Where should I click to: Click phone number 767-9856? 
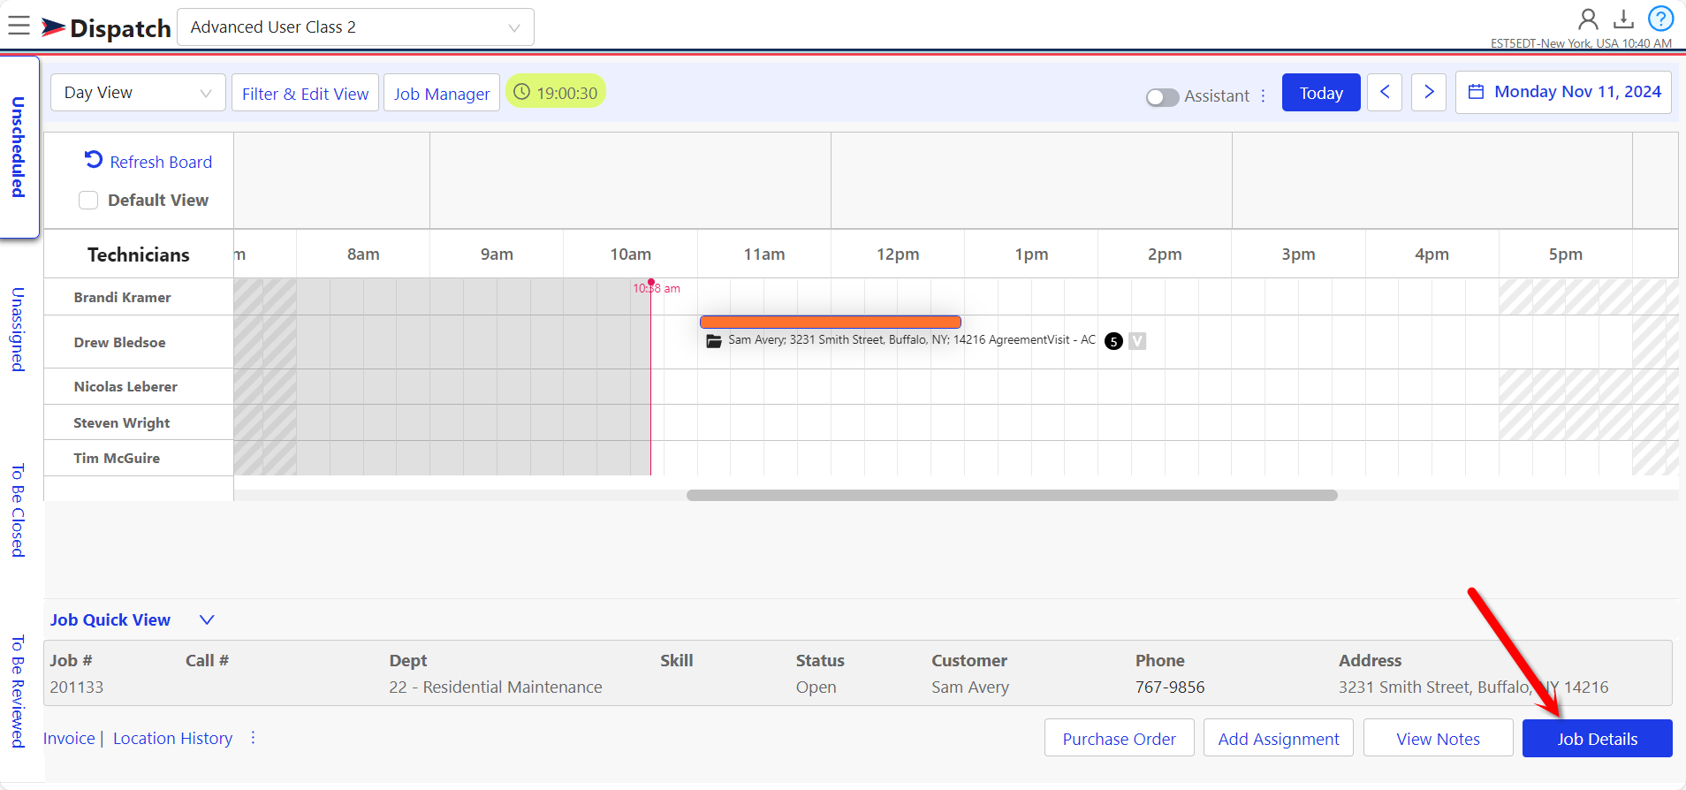pos(1170,687)
